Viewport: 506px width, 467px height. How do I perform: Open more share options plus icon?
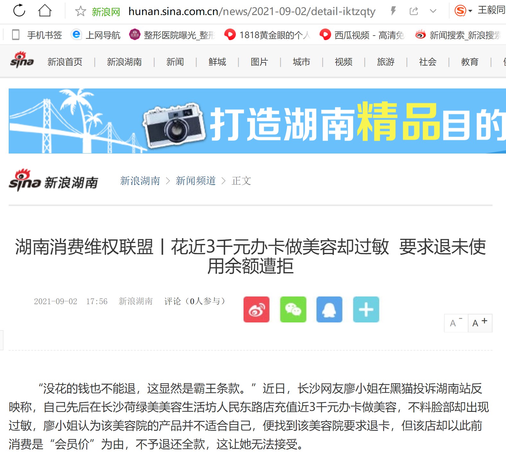point(366,309)
